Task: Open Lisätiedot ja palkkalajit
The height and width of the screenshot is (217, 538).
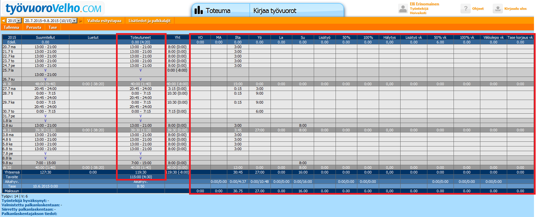Action: coord(150,21)
